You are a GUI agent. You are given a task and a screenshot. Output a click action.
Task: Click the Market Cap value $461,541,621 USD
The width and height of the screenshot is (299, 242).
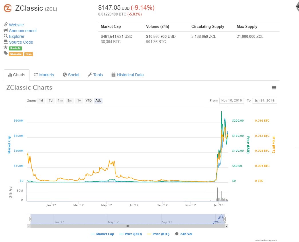[117, 36]
